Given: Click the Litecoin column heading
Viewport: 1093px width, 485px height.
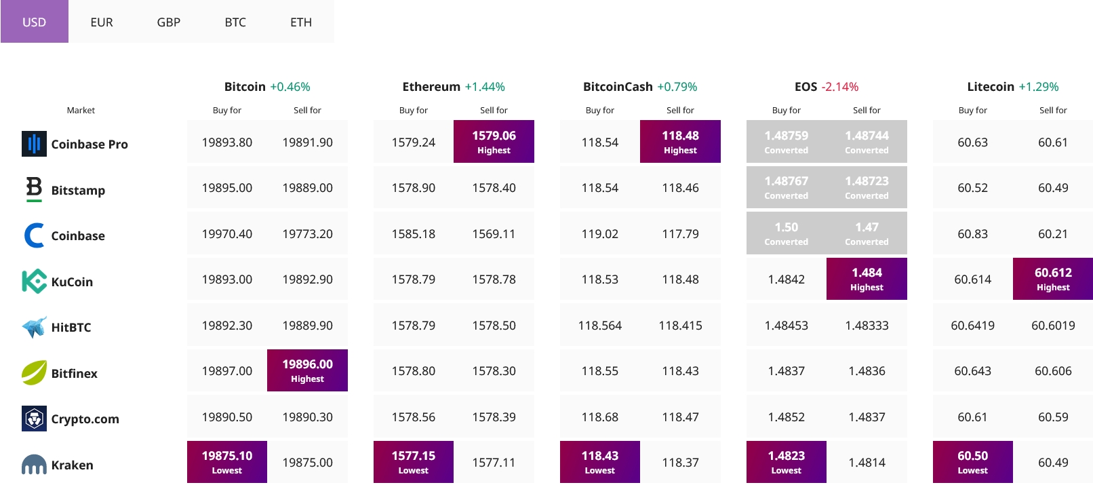Looking at the screenshot, I should pos(991,87).
